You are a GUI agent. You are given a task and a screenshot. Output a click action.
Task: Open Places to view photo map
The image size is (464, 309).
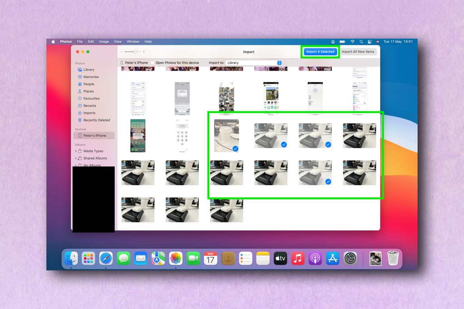(88, 91)
